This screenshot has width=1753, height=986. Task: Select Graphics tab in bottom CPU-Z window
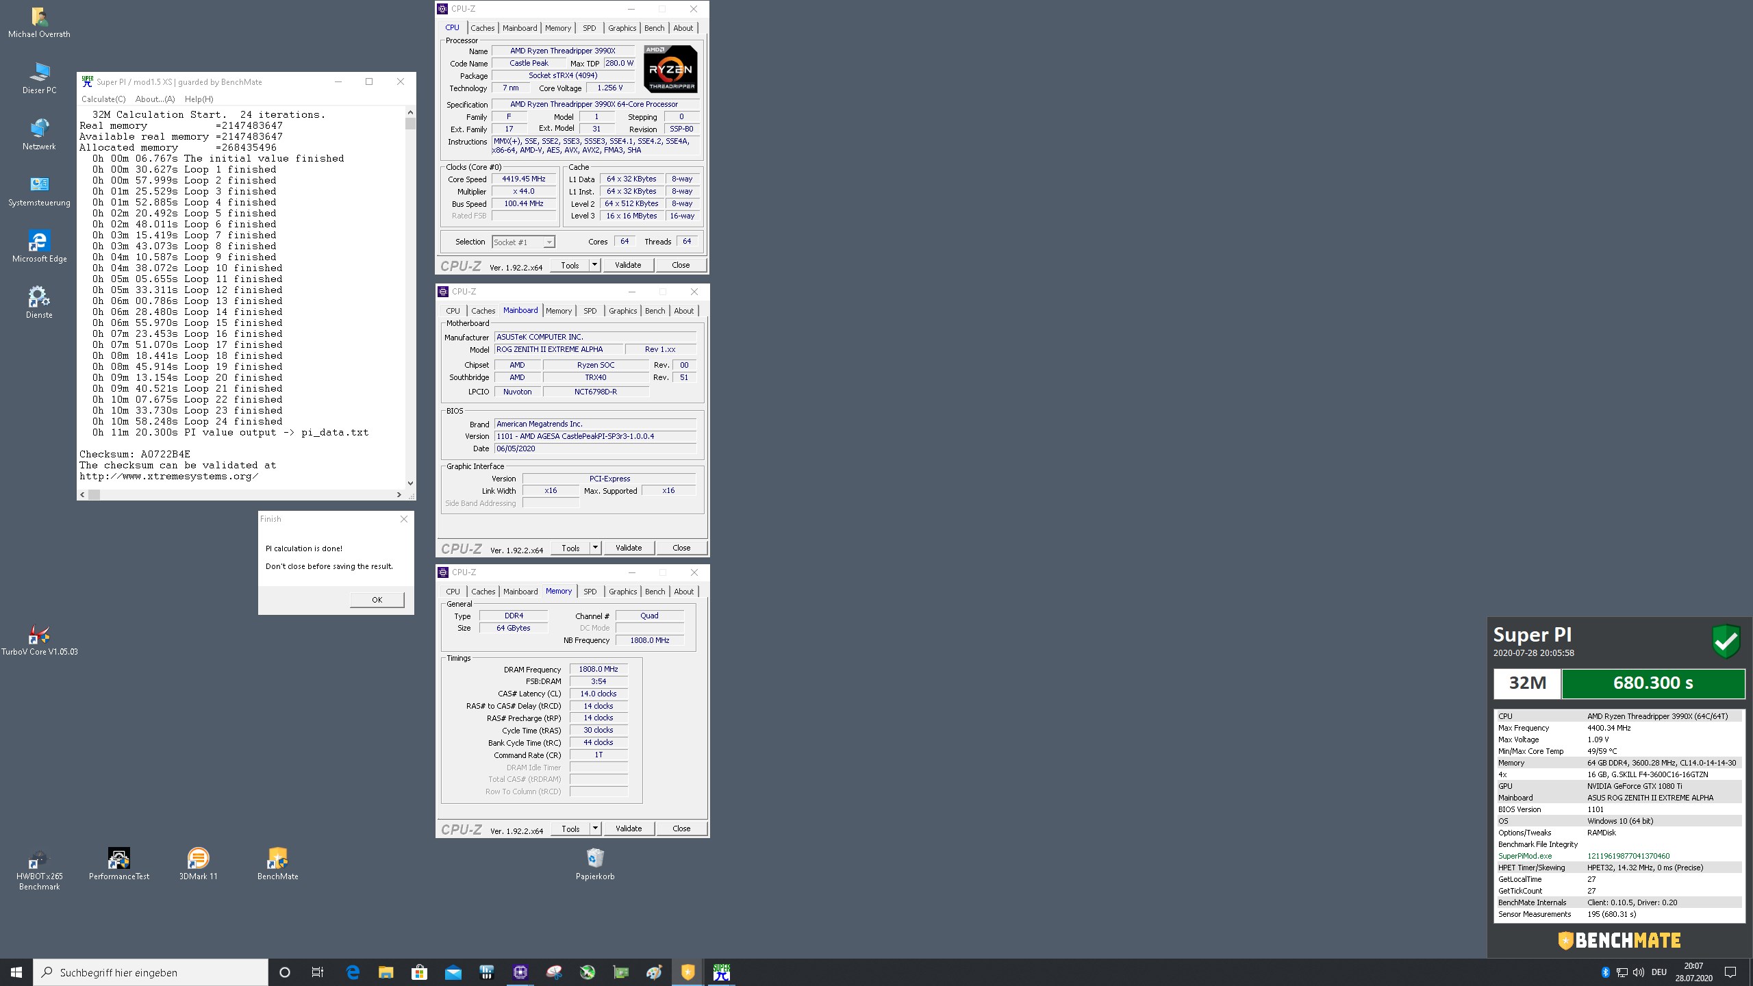[622, 592]
